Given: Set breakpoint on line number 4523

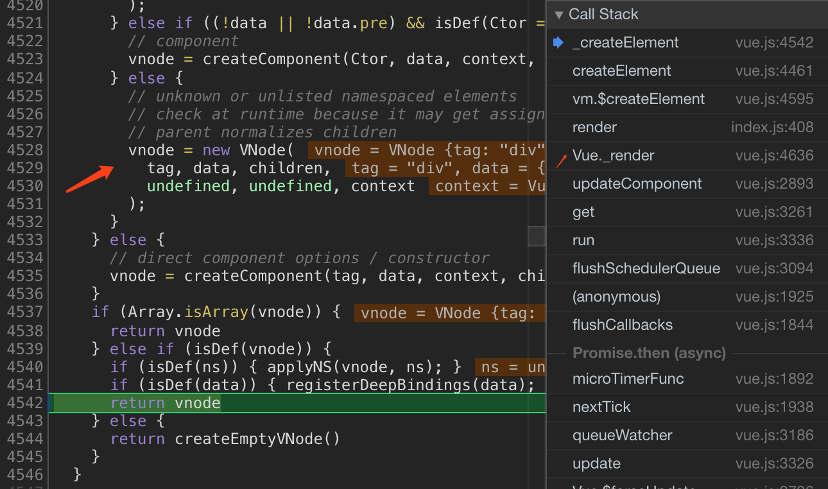Looking at the screenshot, I should pos(24,59).
